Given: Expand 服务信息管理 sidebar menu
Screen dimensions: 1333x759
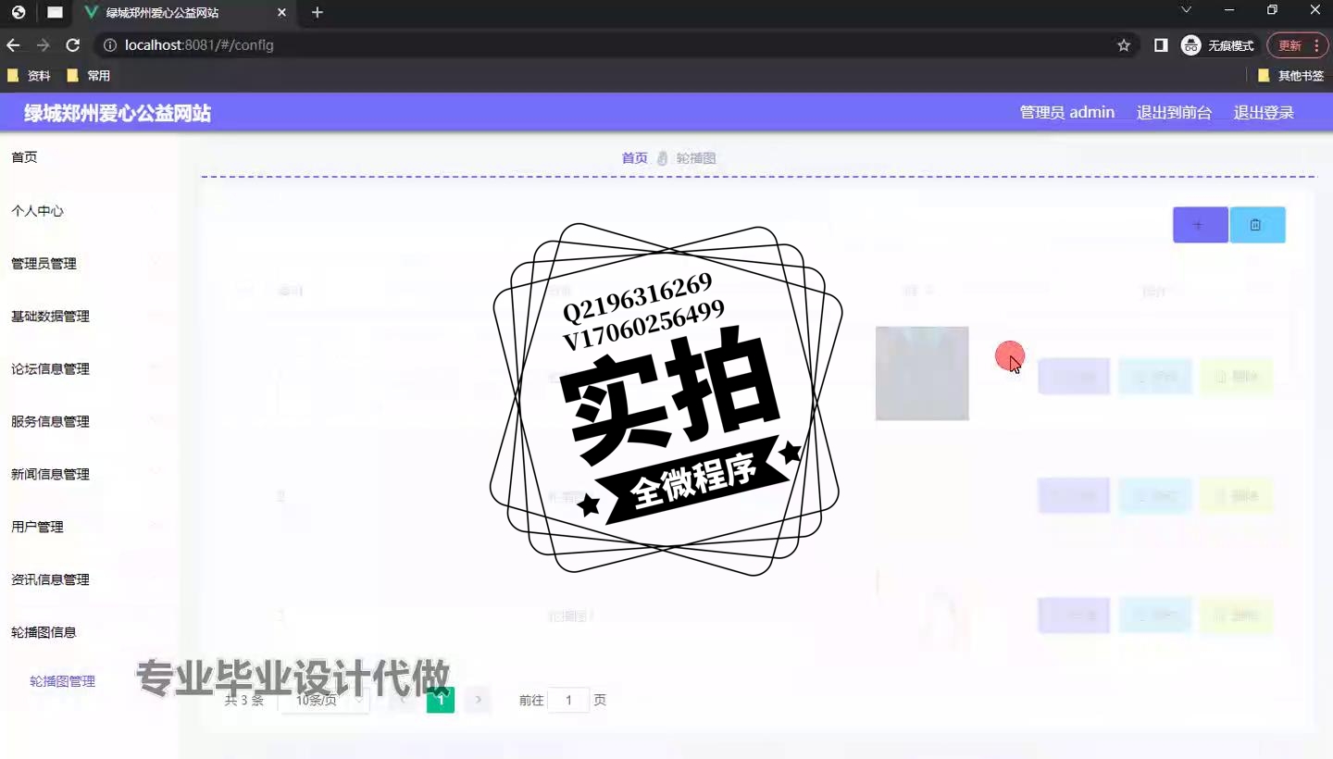Looking at the screenshot, I should (x=89, y=422).
